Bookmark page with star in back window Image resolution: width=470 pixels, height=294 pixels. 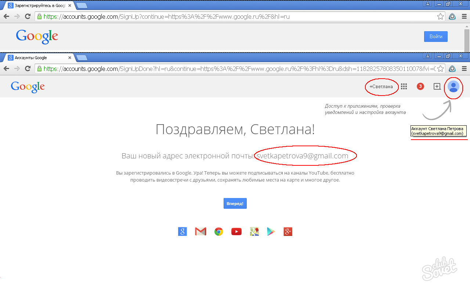(440, 17)
